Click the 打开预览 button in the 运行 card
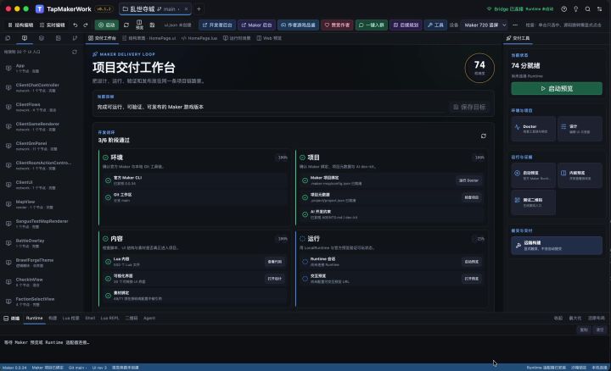 click(472, 279)
